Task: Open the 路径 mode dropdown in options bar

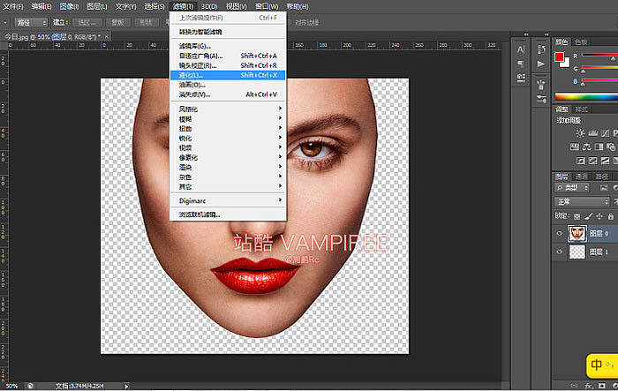Action: tap(32, 21)
